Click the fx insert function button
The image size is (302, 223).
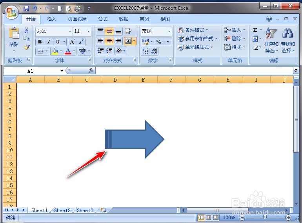click(x=91, y=71)
